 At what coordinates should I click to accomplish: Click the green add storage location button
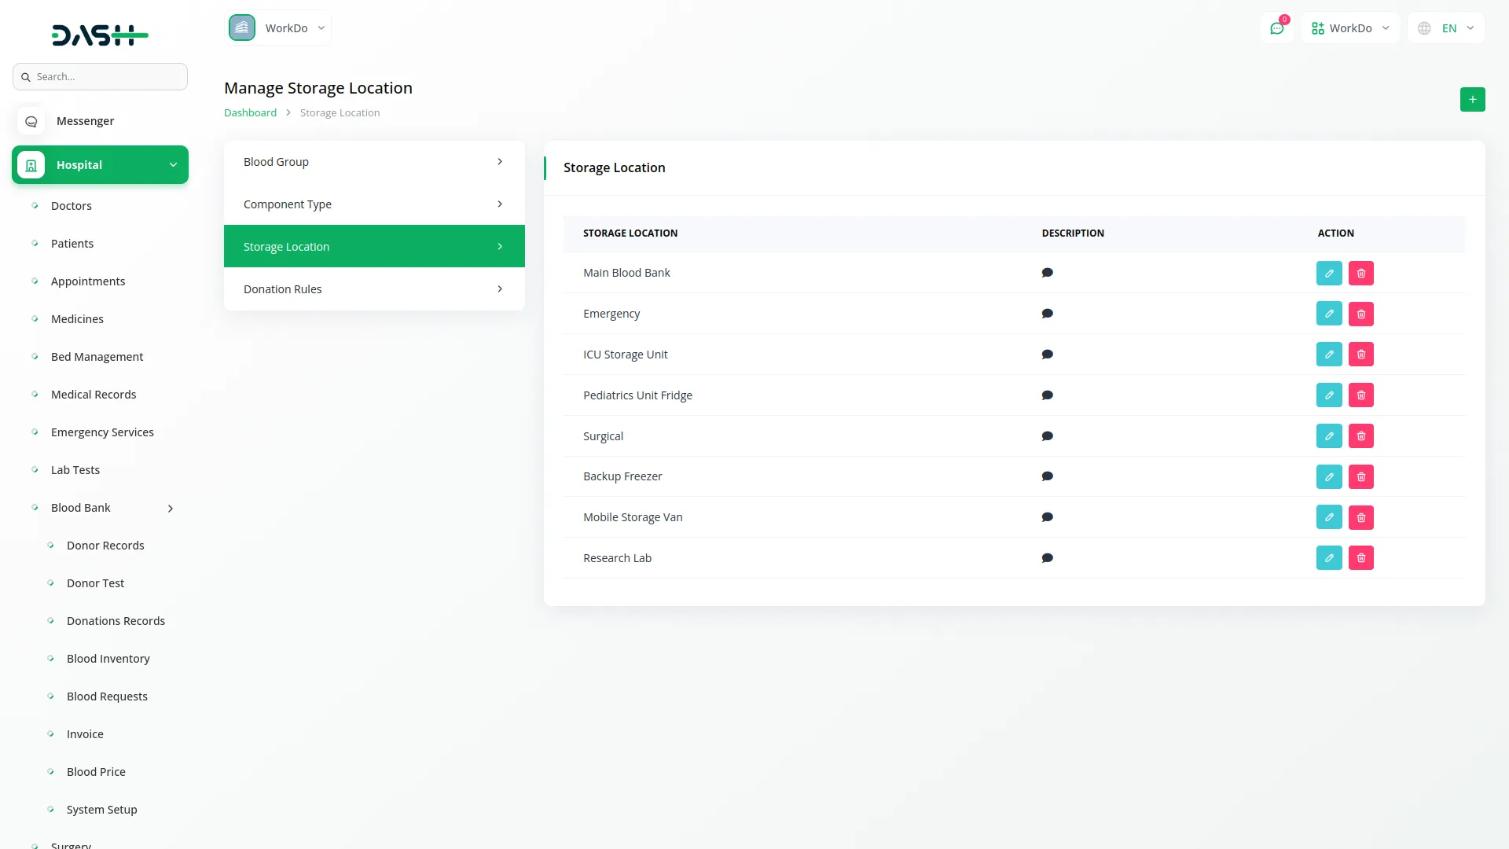1472,100
